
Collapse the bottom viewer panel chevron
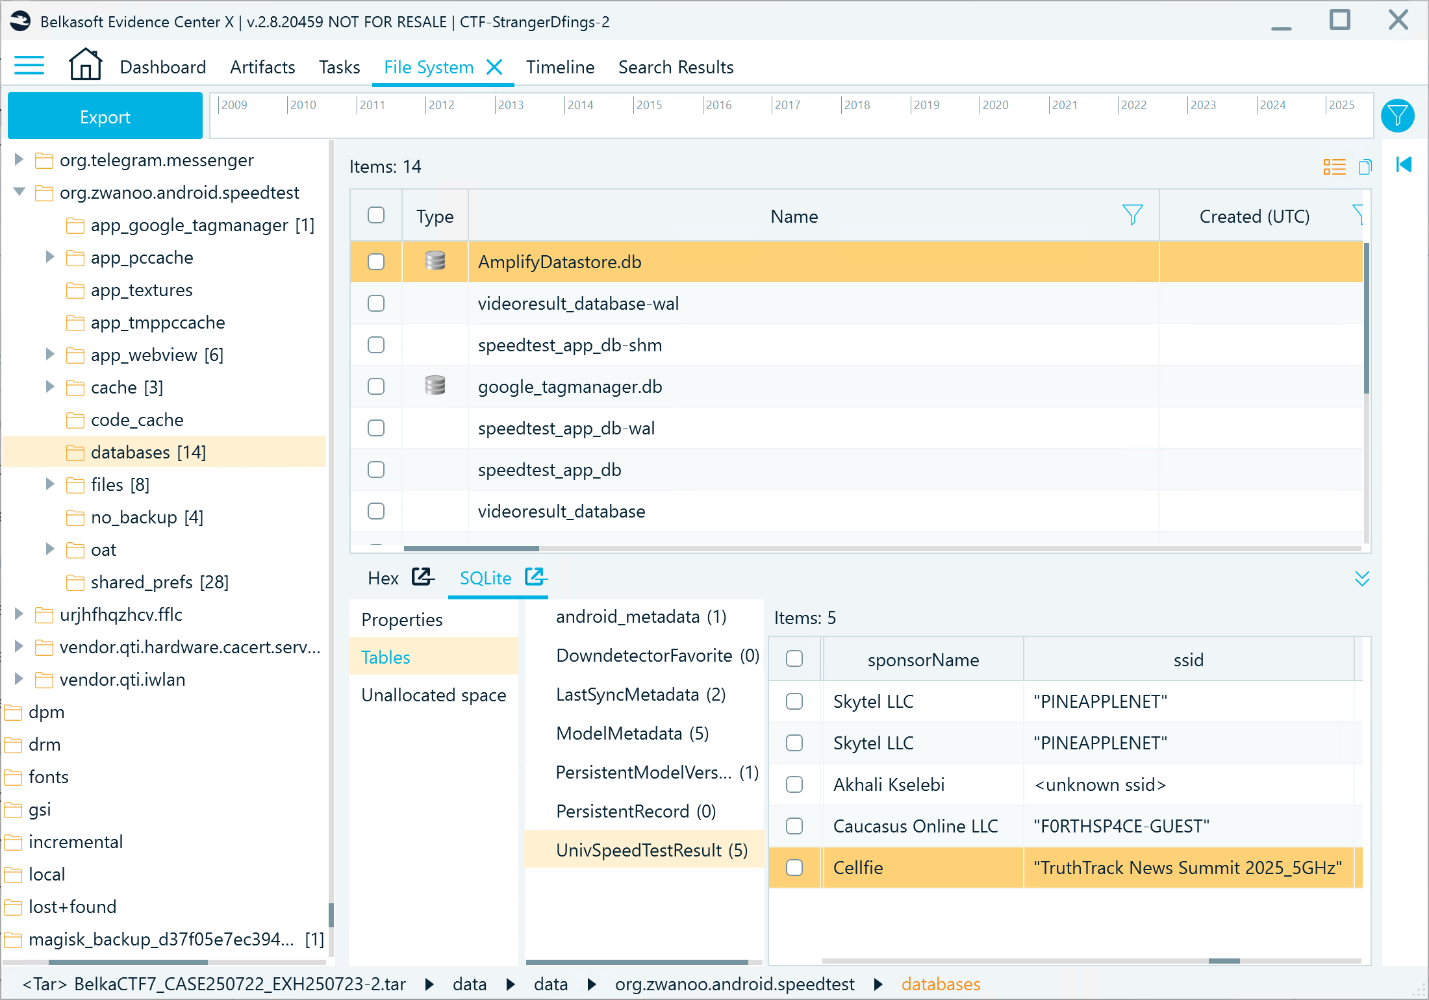1362,579
